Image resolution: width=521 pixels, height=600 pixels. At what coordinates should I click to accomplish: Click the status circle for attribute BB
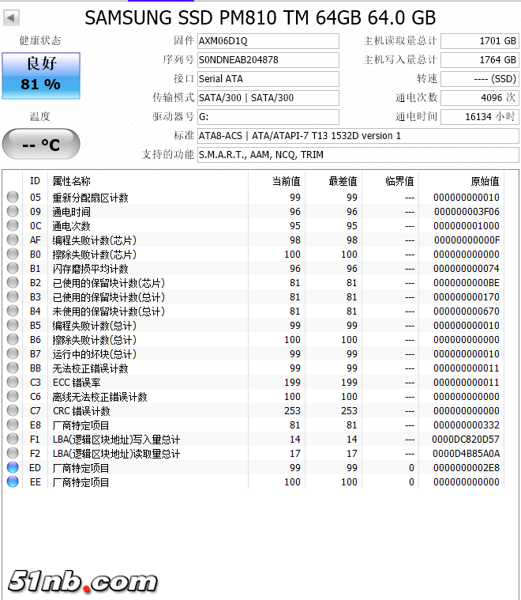click(13, 368)
